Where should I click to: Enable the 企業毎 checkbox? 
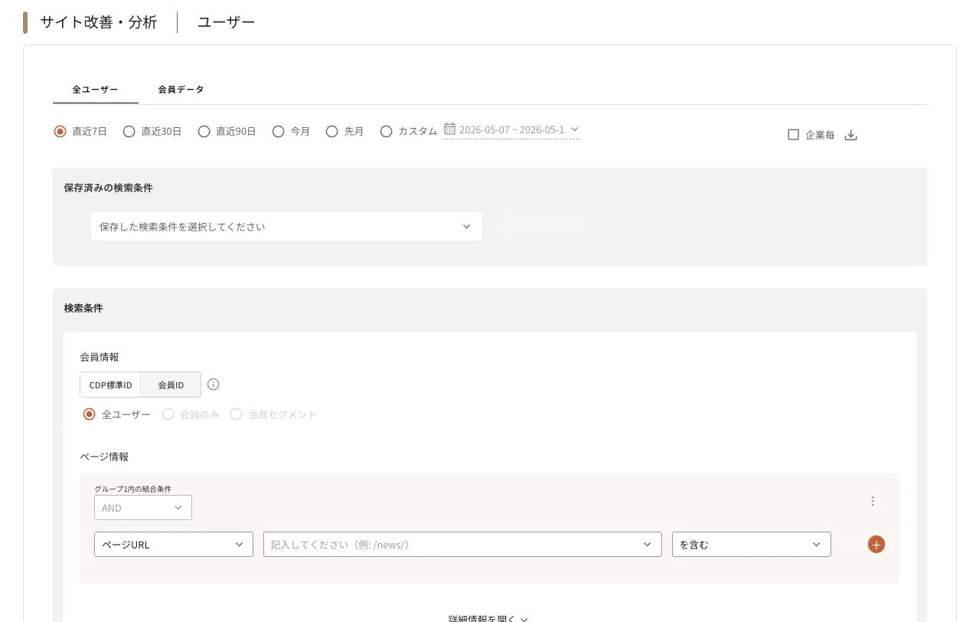(x=794, y=135)
